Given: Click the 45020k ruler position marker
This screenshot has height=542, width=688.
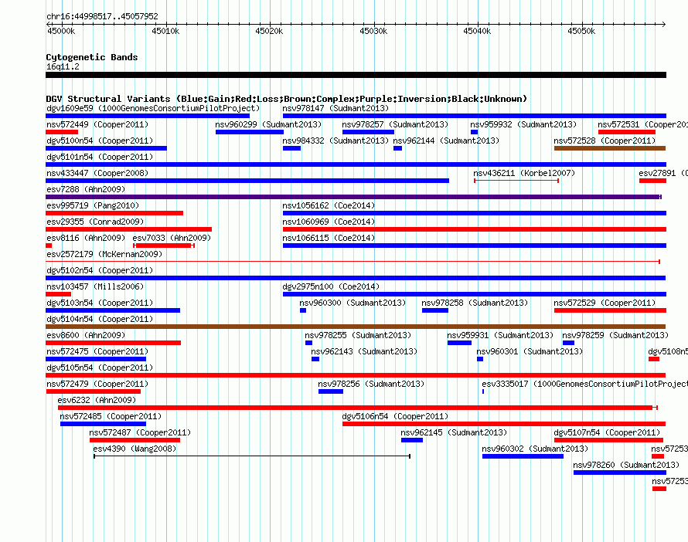Looking at the screenshot, I should 269,31.
